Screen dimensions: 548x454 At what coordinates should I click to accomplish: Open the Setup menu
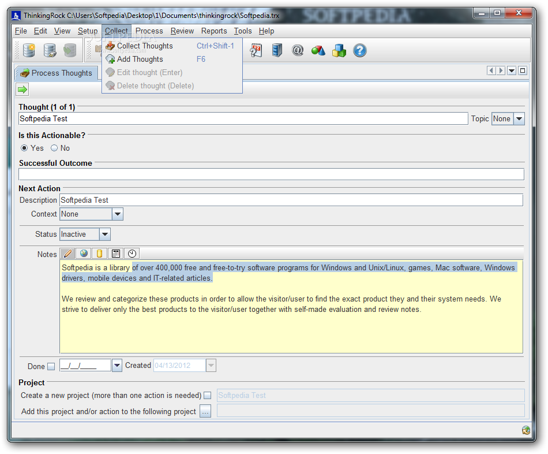[87, 31]
